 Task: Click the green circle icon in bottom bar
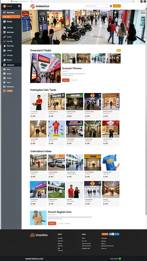pyautogui.click(x=120, y=259)
